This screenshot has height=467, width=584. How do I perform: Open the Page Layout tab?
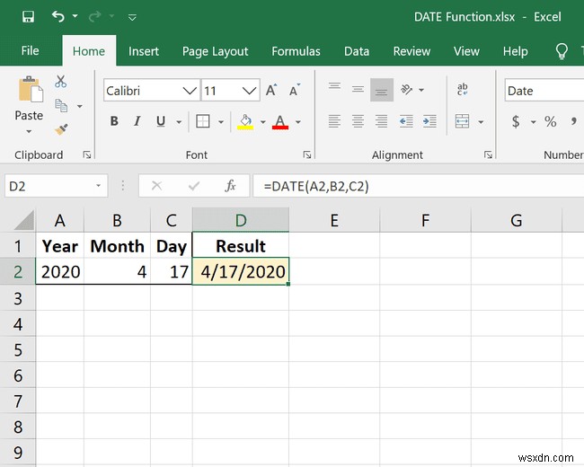[215, 51]
